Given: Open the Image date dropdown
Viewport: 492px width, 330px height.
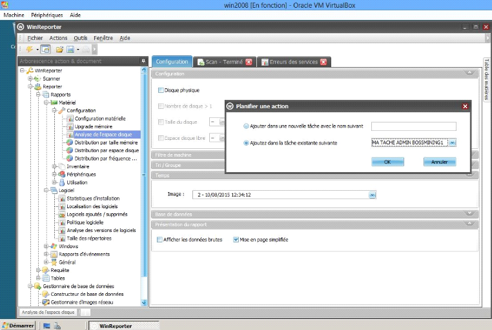Looking at the screenshot, I should pos(372,195).
